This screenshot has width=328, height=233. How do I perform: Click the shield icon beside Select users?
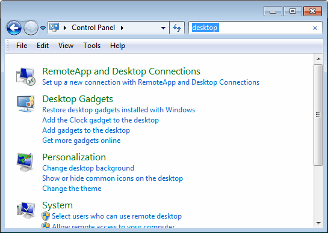(46, 216)
